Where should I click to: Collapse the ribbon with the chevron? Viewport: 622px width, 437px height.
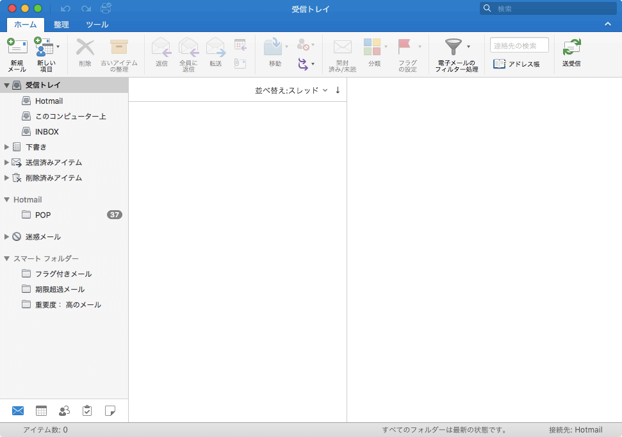(607, 24)
